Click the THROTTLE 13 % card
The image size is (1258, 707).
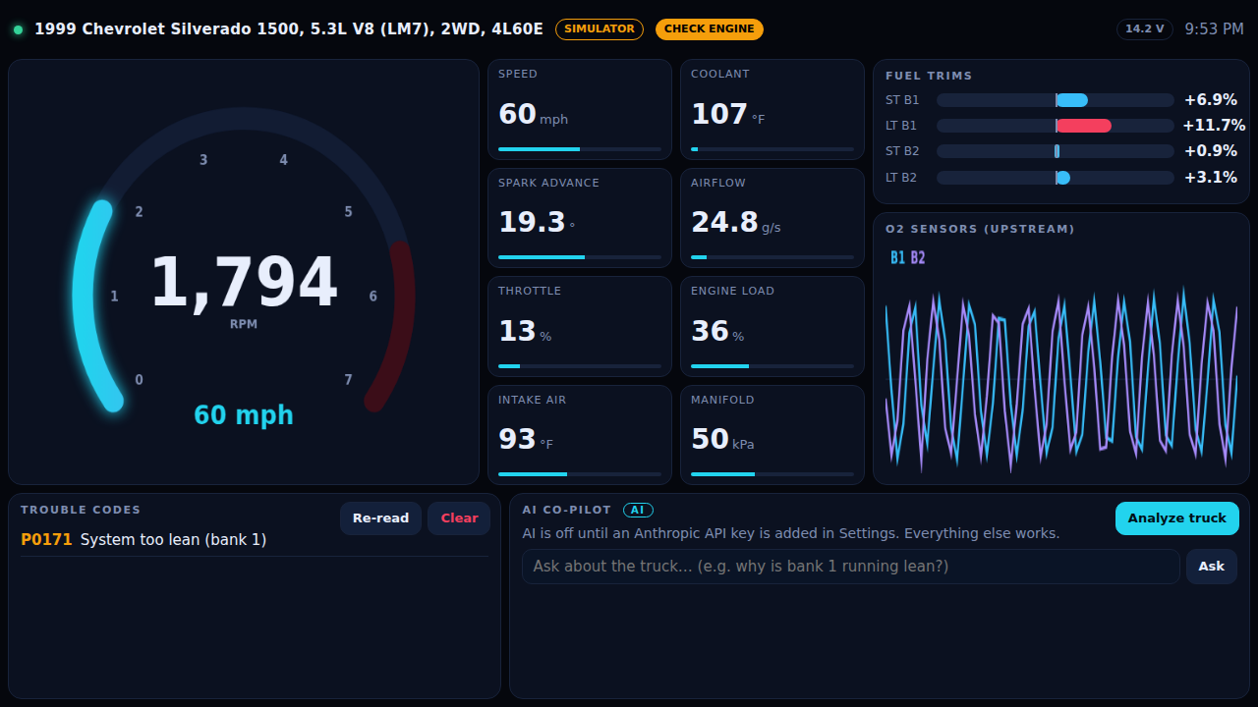580,326
